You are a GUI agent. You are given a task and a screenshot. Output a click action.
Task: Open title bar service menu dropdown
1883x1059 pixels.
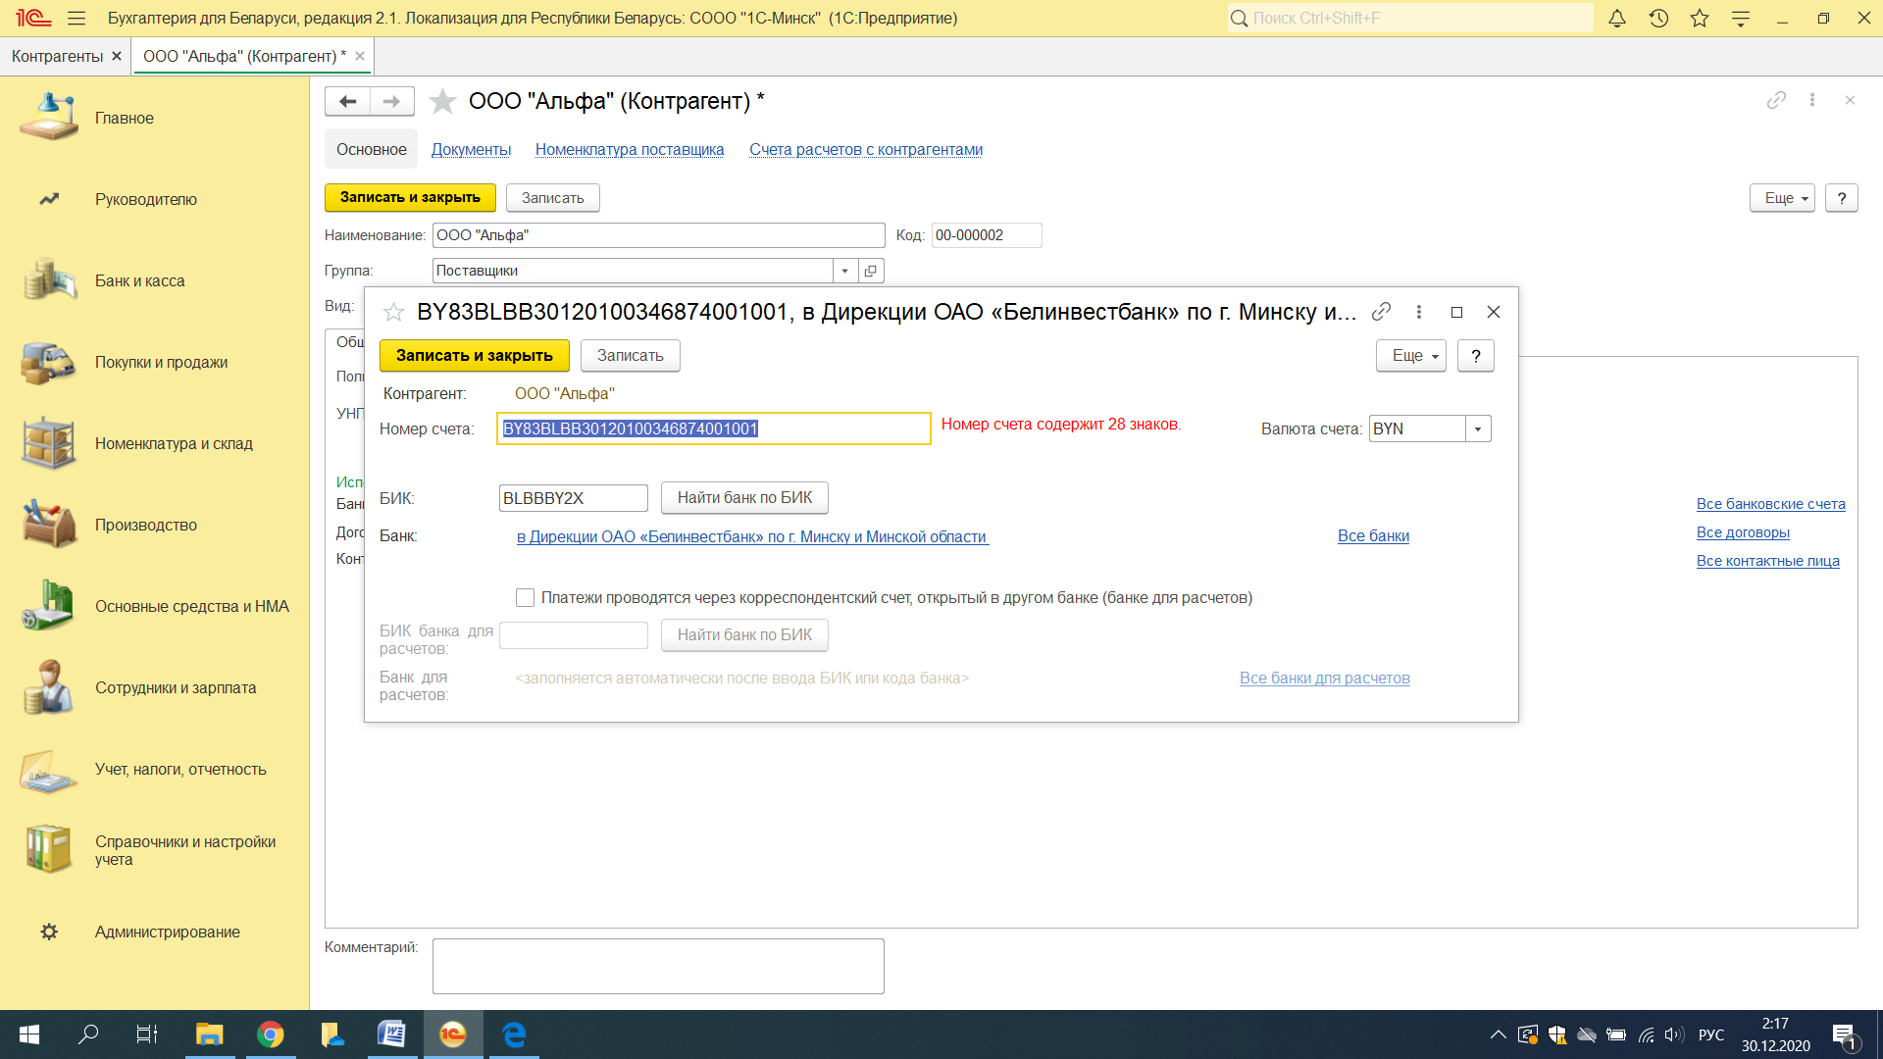1741,18
